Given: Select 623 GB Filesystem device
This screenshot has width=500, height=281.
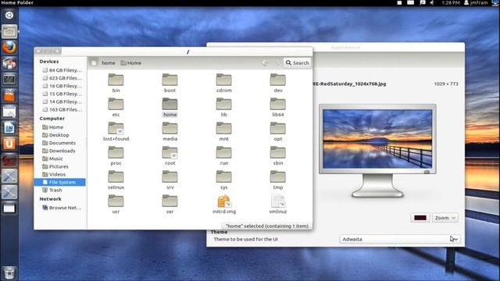Looking at the screenshot, I should pos(62,78).
